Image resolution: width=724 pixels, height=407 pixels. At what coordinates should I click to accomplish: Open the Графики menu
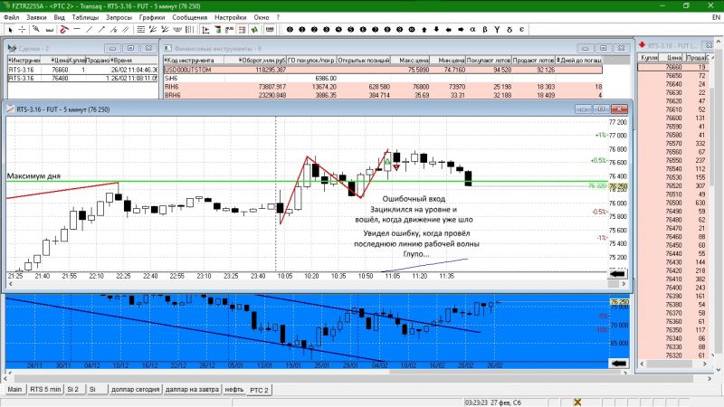[x=152, y=17]
